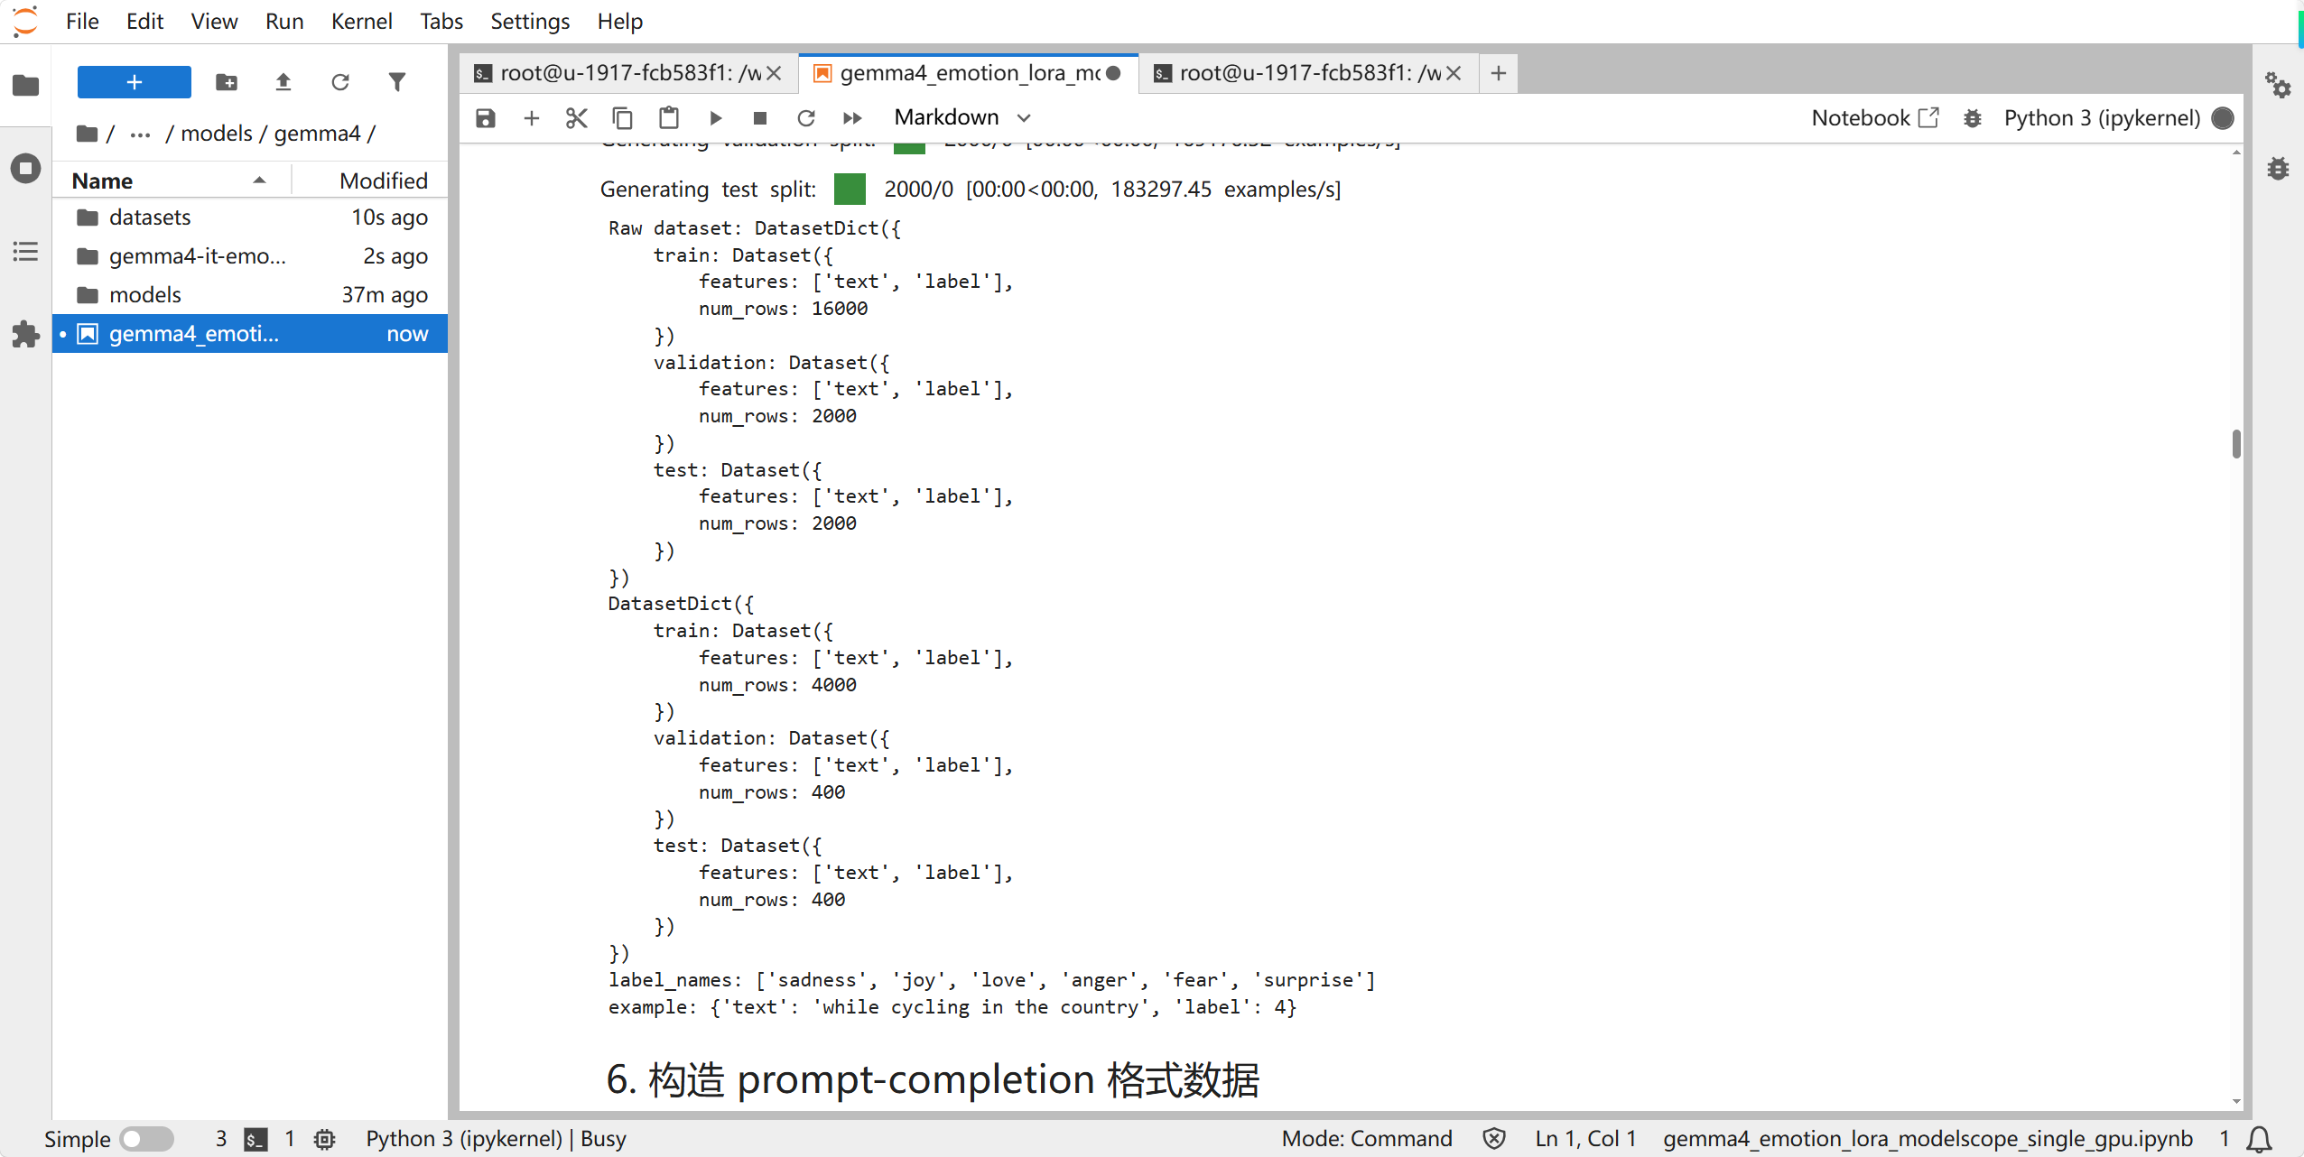Open the Settings menu
Screen dimensions: 2304x1157
tap(530, 21)
